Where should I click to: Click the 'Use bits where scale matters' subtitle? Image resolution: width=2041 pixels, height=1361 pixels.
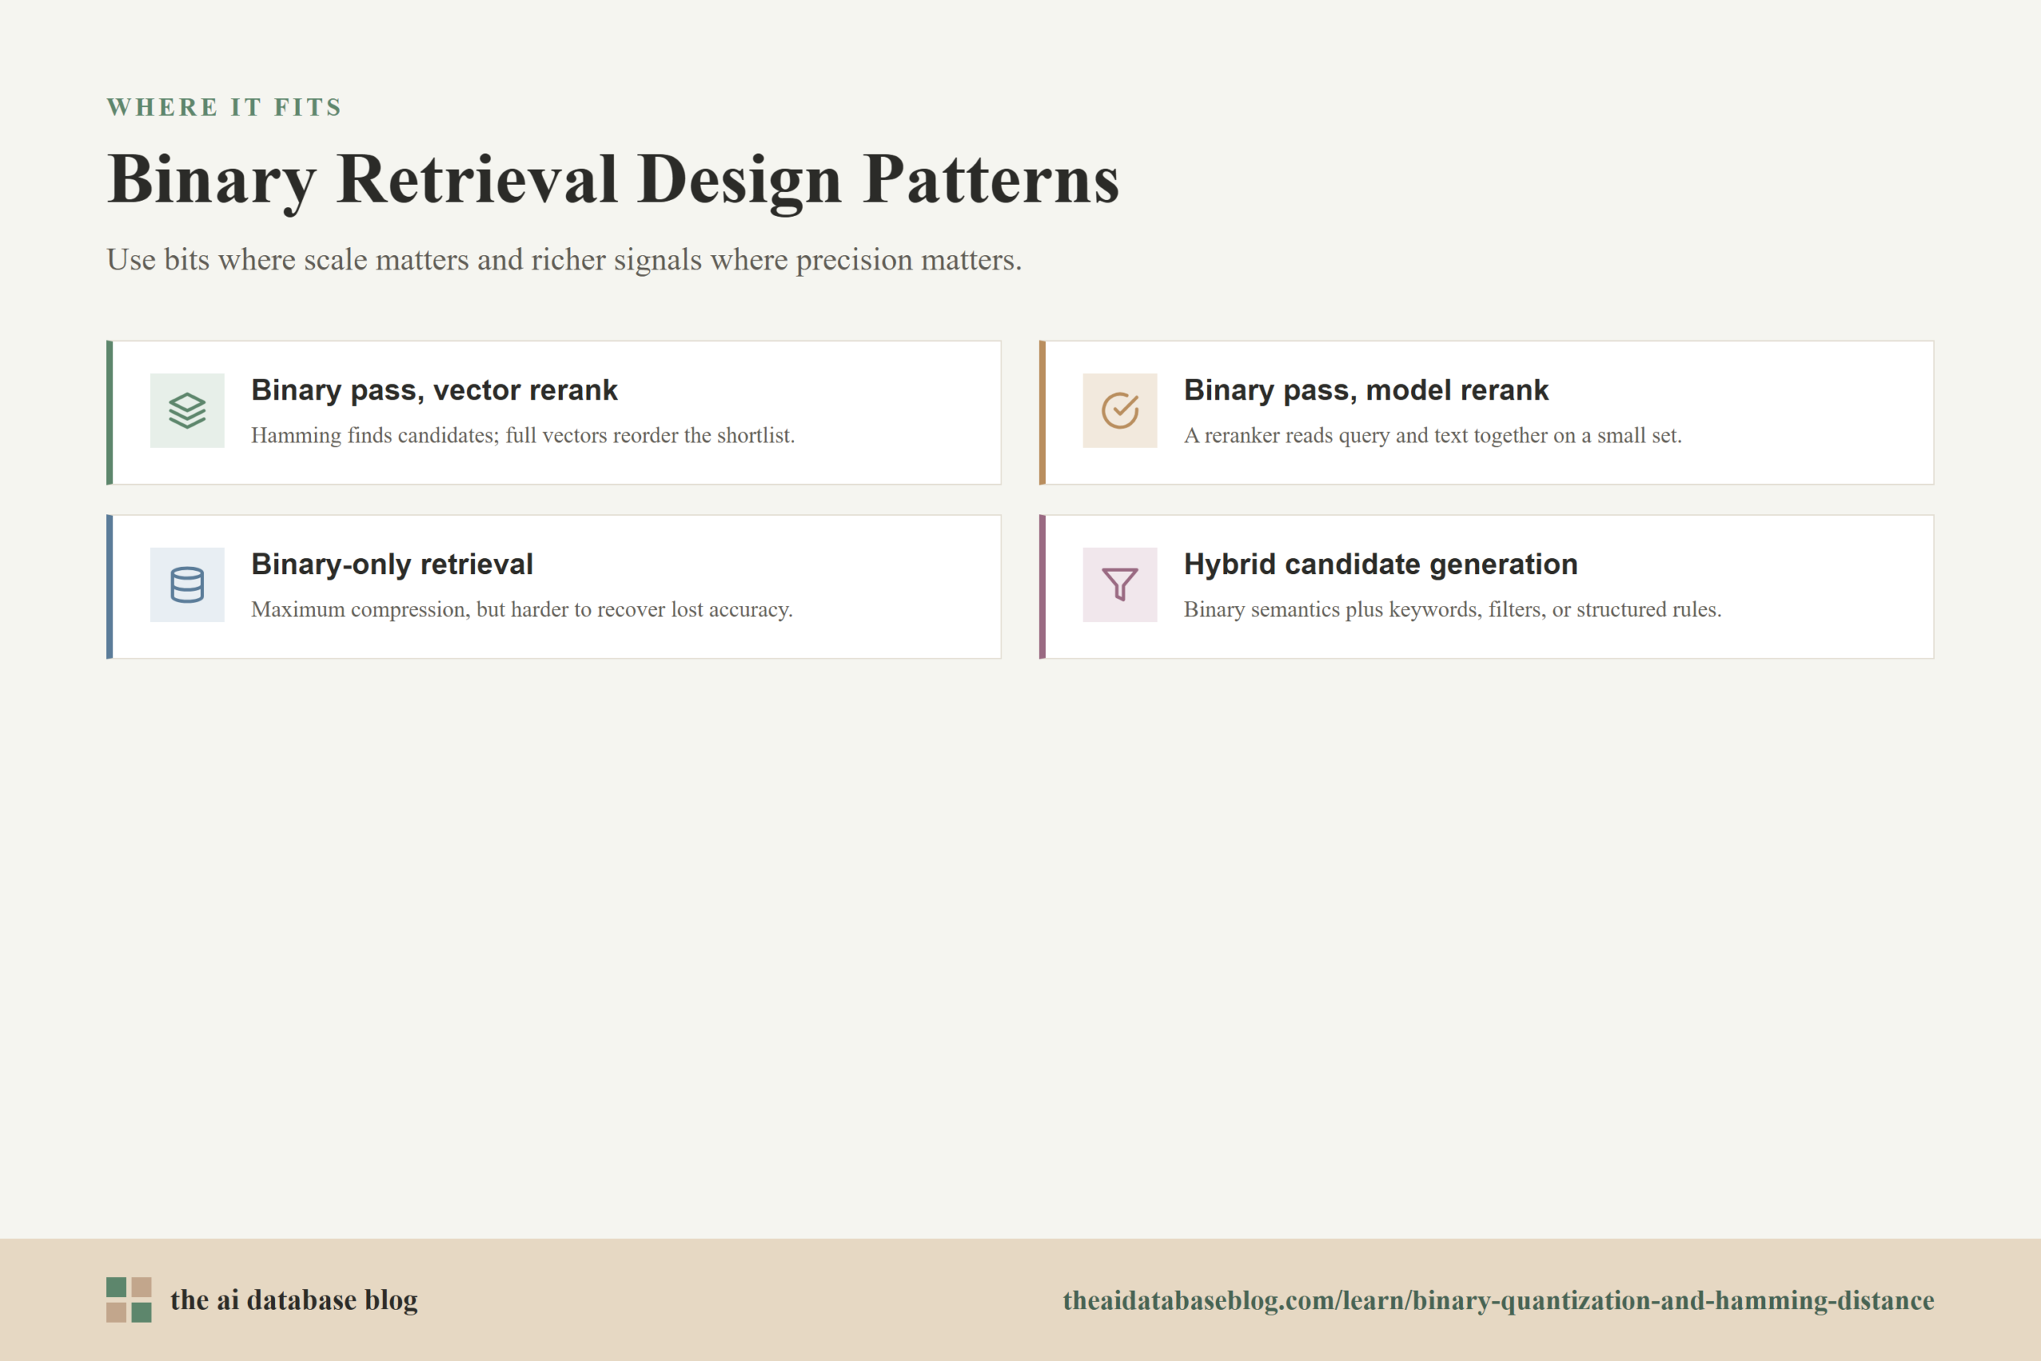(564, 260)
